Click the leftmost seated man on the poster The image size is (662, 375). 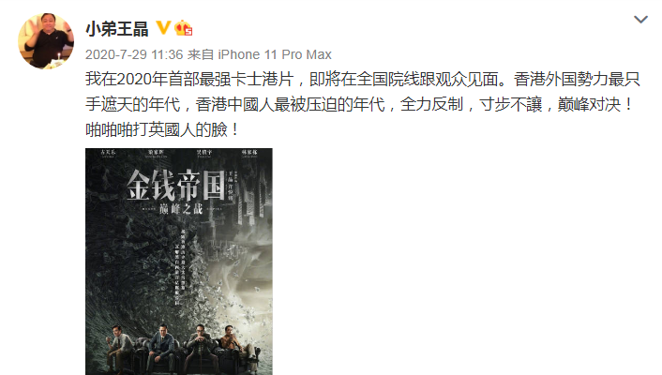119,349
